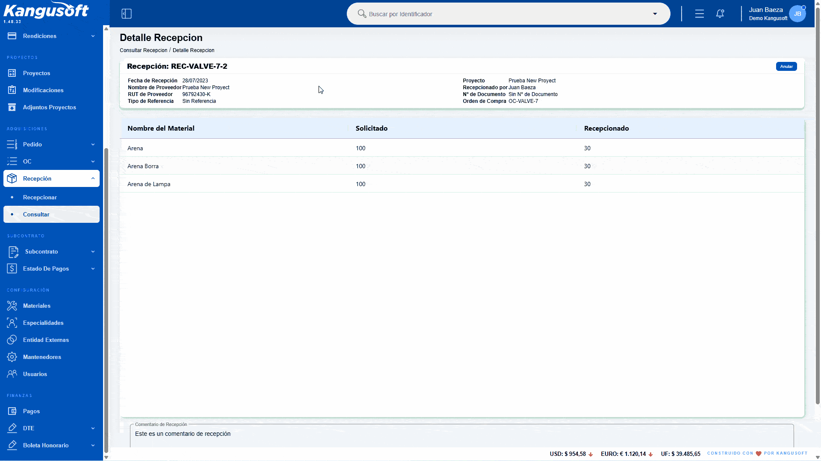Click the Estado De Pagos dollar icon
821x461 pixels.
(12, 268)
